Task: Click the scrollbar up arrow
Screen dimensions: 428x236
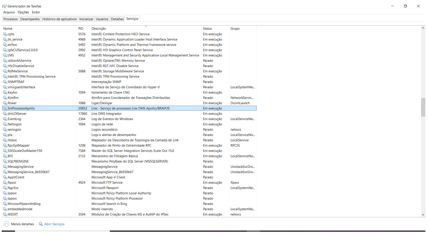Action: click(423, 28)
